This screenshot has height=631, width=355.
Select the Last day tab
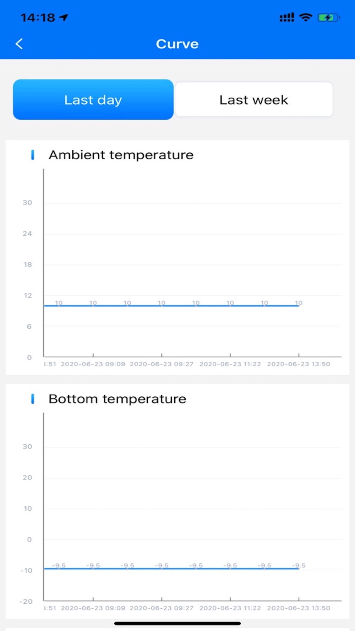click(x=93, y=100)
